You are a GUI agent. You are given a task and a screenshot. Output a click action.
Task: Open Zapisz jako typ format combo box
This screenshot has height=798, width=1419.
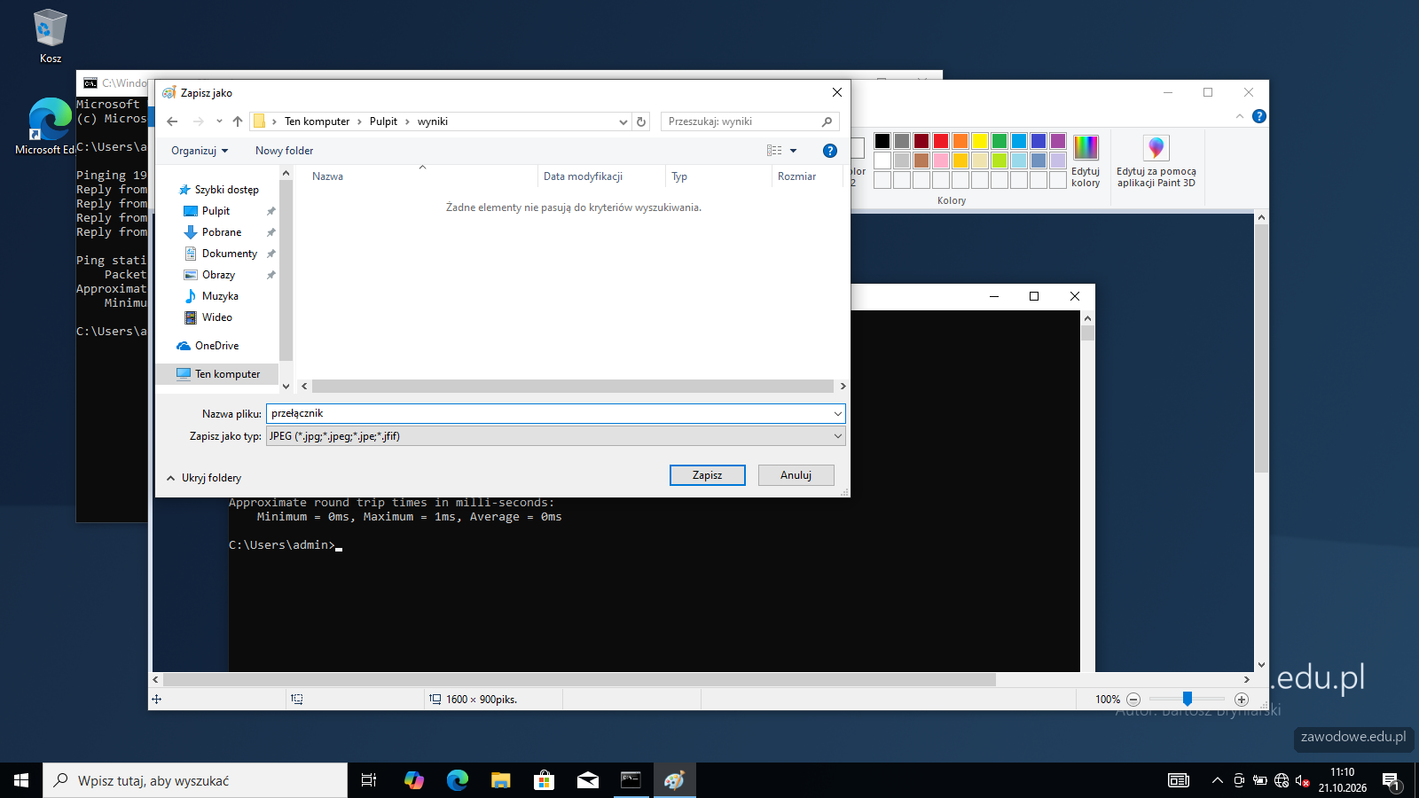click(x=556, y=436)
